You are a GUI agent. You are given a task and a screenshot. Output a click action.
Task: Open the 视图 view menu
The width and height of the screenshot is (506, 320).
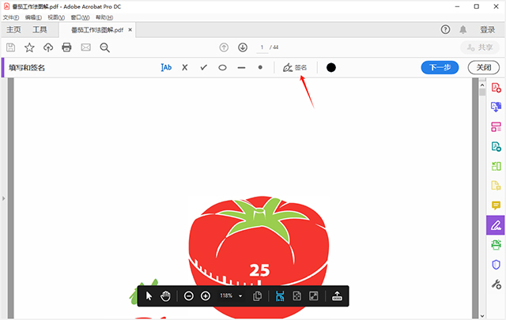pos(56,17)
